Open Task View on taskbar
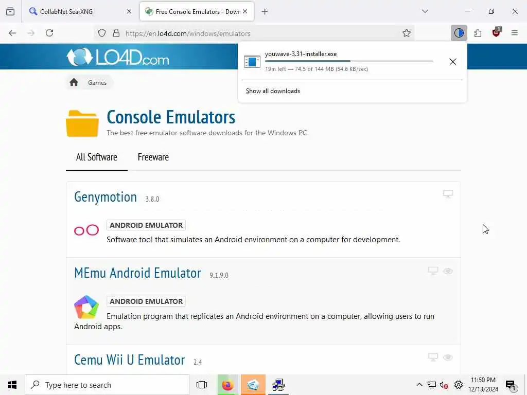 pos(202,385)
